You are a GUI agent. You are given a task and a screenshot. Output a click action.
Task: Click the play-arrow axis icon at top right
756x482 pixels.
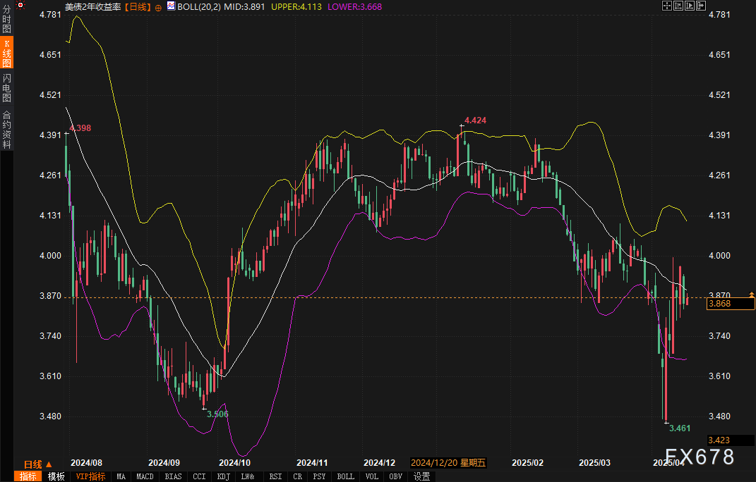click(x=689, y=6)
